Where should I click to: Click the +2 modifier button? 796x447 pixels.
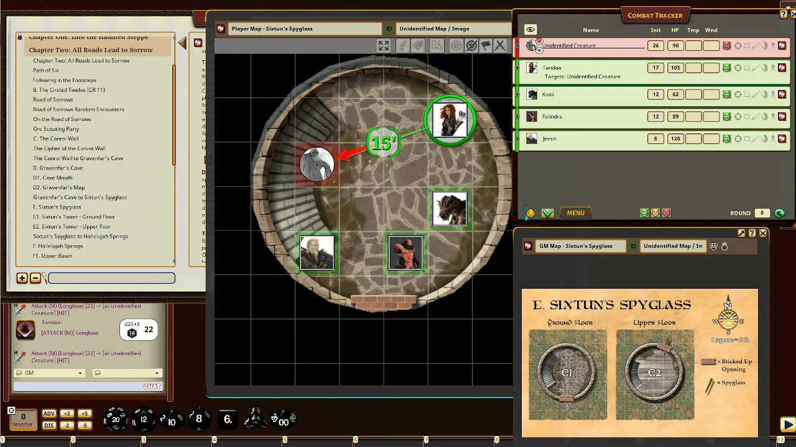pos(67,413)
